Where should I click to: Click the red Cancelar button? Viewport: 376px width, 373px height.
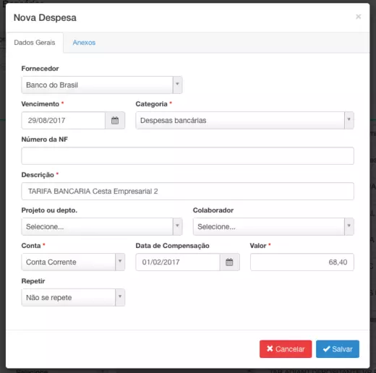(286, 349)
